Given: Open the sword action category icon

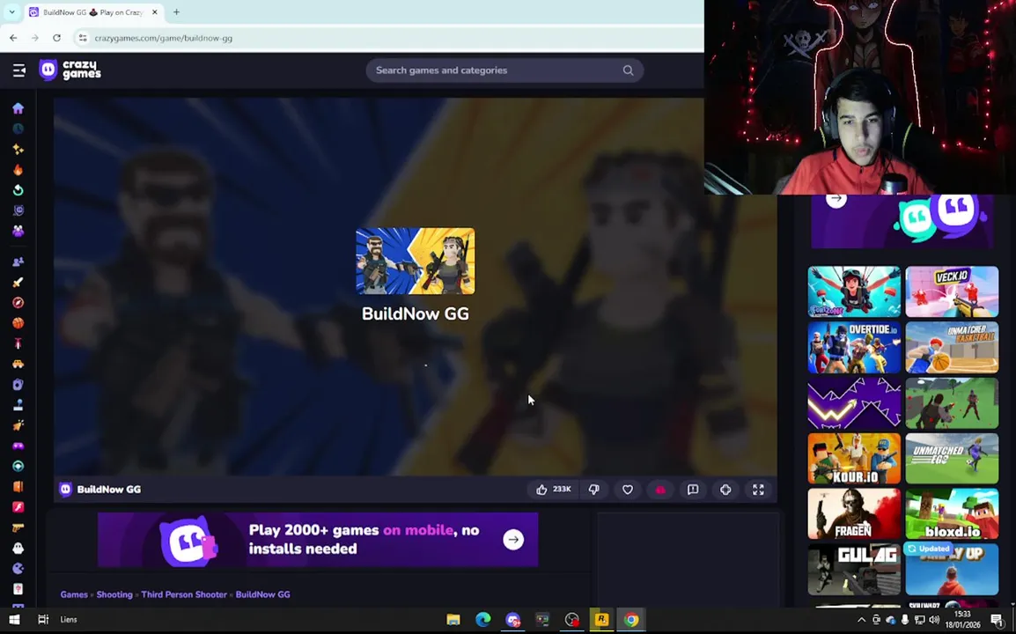Looking at the screenshot, I should point(18,282).
